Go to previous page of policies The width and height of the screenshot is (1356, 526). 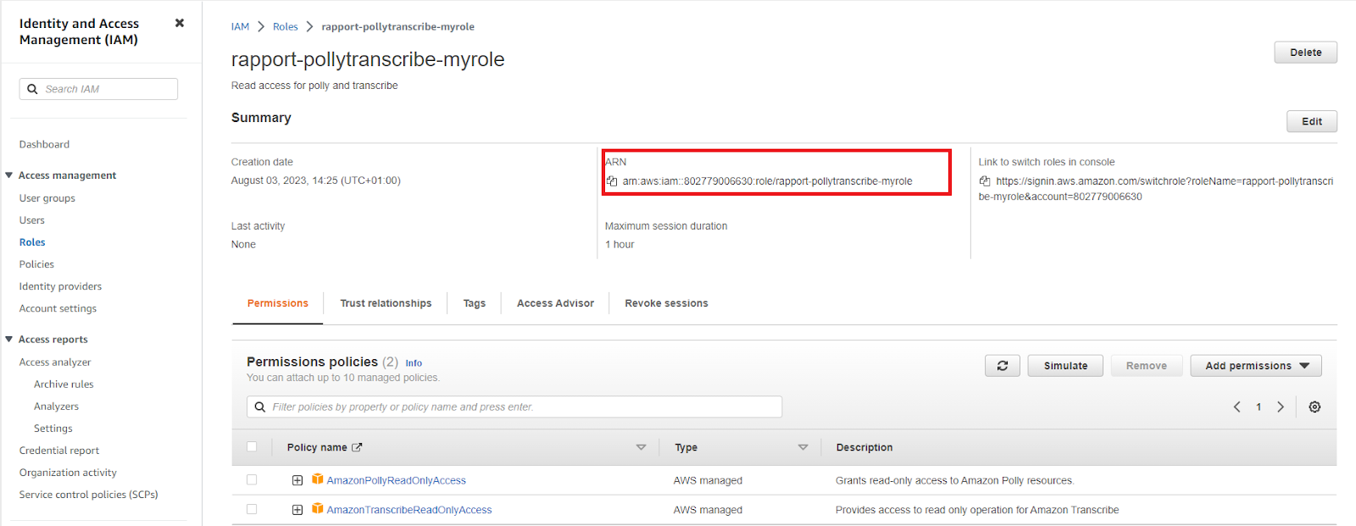1237,407
